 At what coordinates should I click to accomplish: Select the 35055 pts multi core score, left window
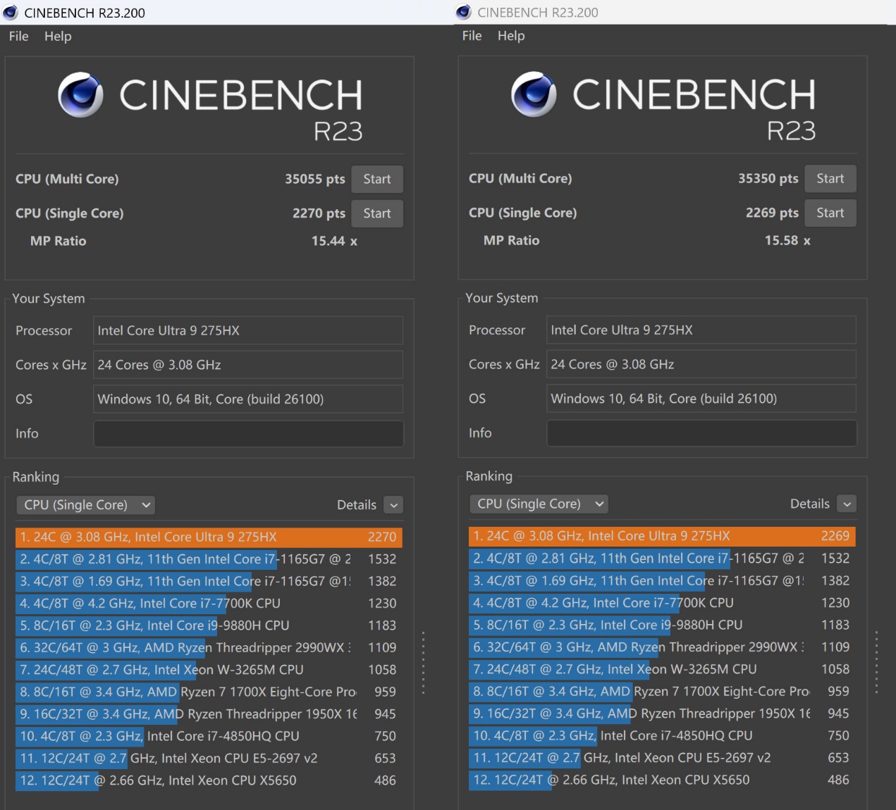(315, 179)
